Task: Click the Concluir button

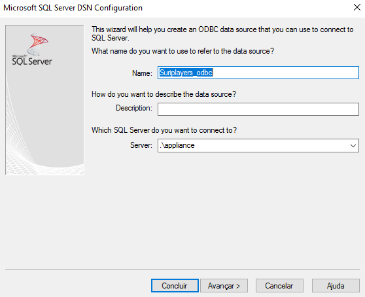Action: pyautogui.click(x=175, y=286)
